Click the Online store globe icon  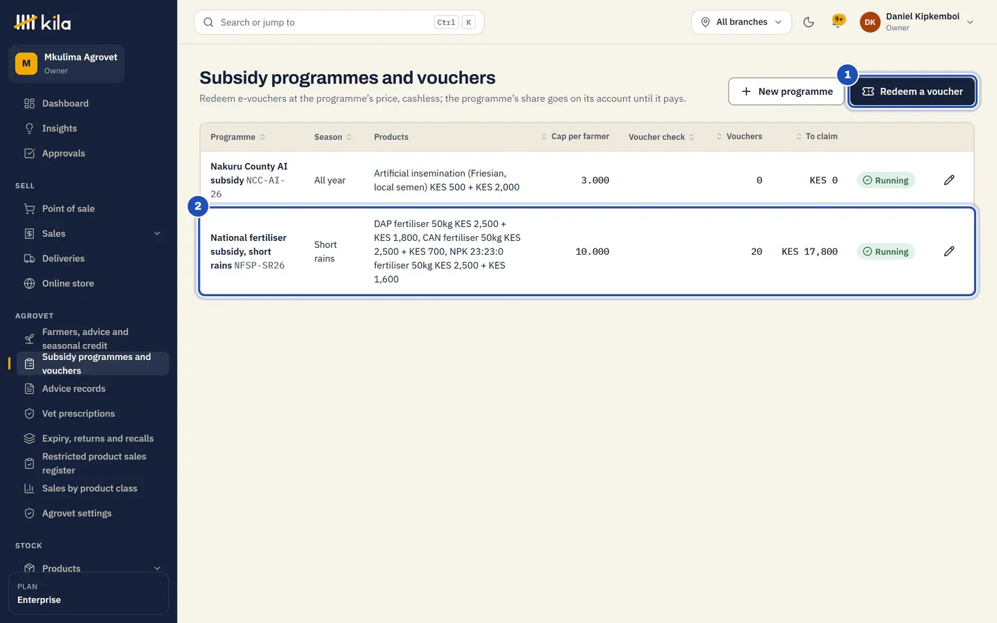(29, 283)
